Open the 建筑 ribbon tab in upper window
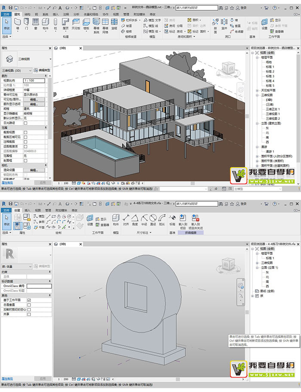The height and width of the screenshot is (392, 301). pyautogui.click(x=17, y=14)
